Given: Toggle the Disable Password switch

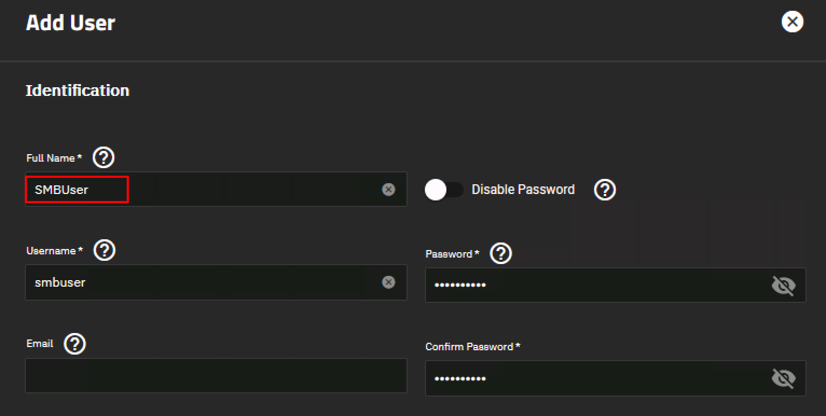Looking at the screenshot, I should tap(444, 190).
